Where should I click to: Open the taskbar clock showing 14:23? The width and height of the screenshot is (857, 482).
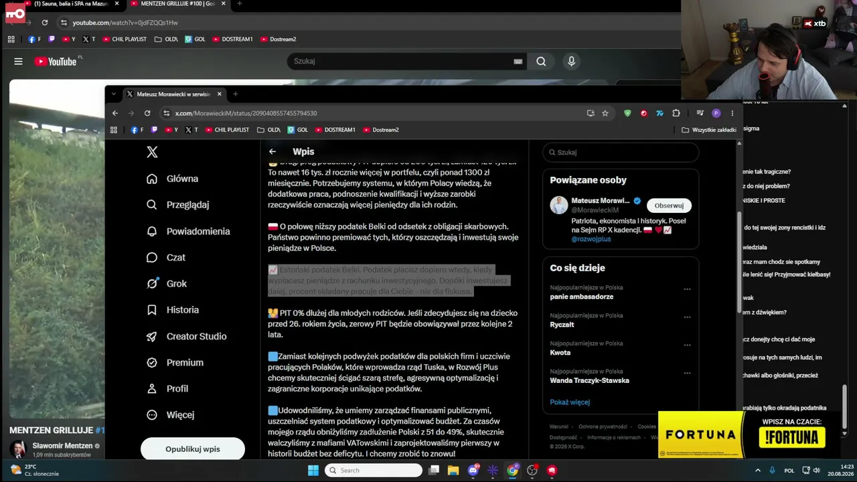(x=840, y=470)
